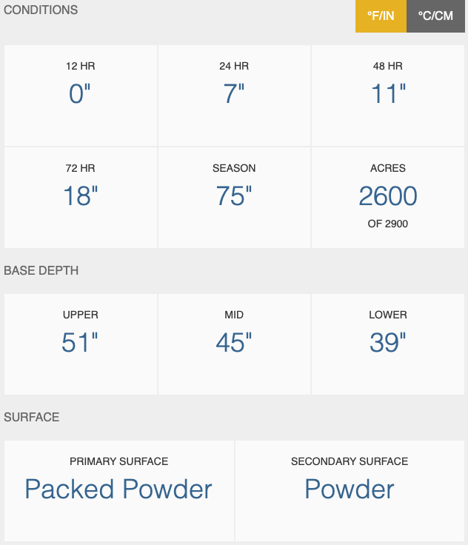Image resolution: width=468 pixels, height=545 pixels.
Task: Open the 48 HR snowfall card
Action: click(388, 96)
